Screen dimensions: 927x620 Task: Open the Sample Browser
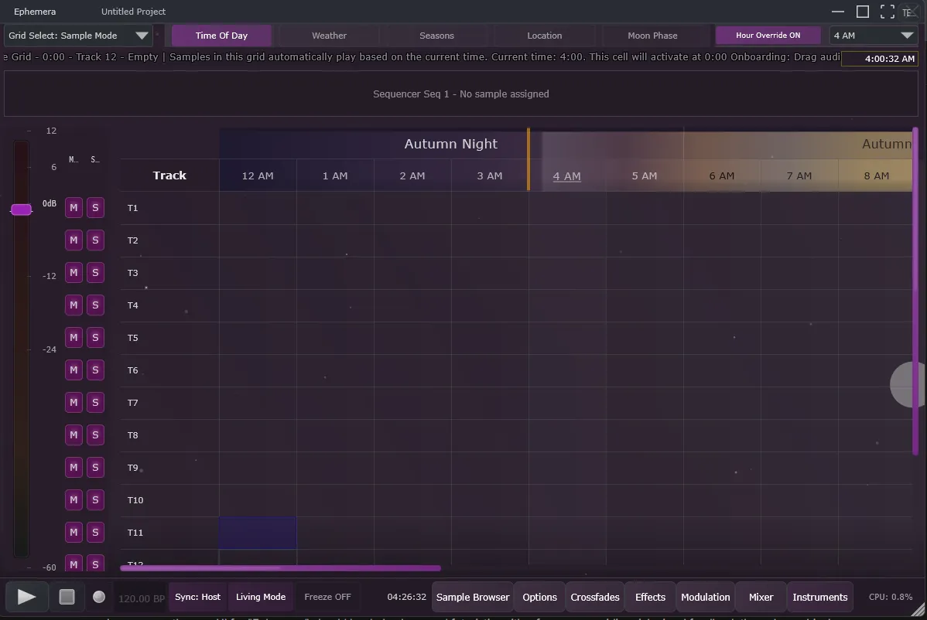point(473,597)
